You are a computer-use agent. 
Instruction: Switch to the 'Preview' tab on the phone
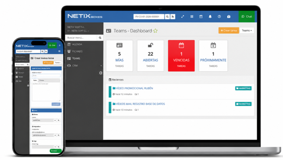[42, 80]
